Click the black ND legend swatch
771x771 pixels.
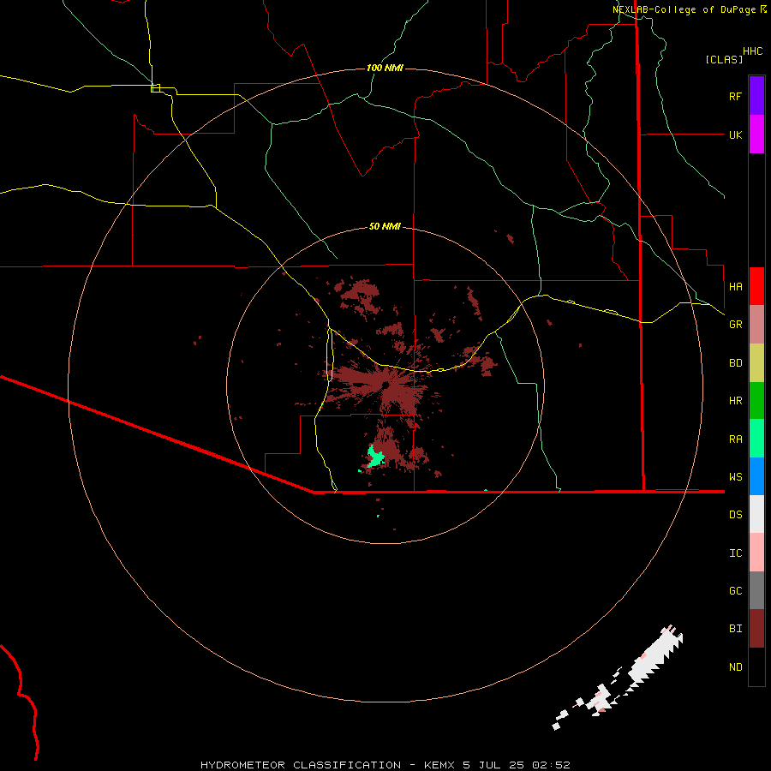(756, 666)
